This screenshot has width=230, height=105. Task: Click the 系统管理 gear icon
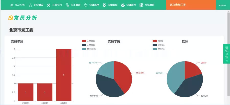pyautogui.click(x=141, y=5)
